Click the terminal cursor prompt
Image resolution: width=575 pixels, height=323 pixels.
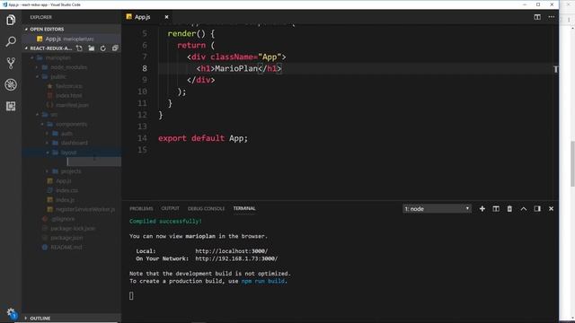[131, 296]
